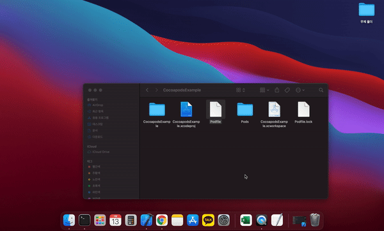Open Calendar from the Dock
This screenshot has height=231, width=384.
[x=115, y=220]
